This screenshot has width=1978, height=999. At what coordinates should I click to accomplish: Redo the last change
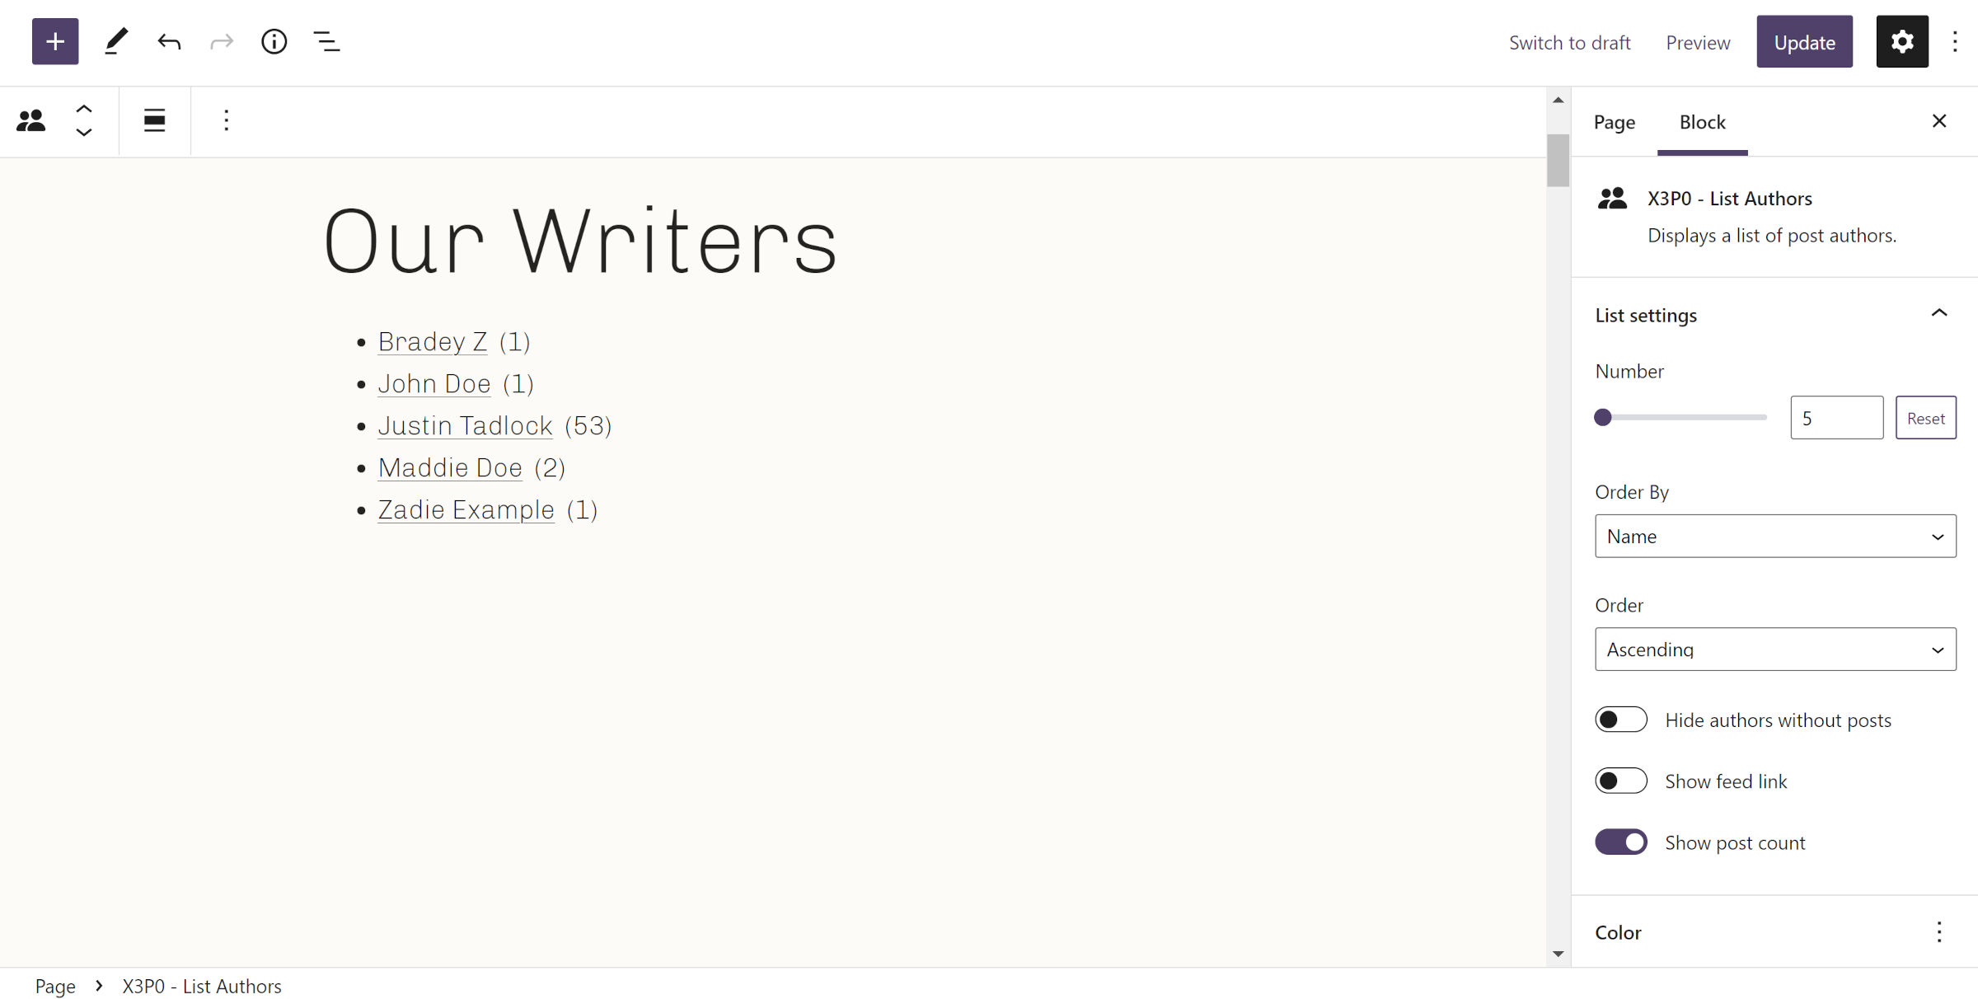click(x=221, y=41)
